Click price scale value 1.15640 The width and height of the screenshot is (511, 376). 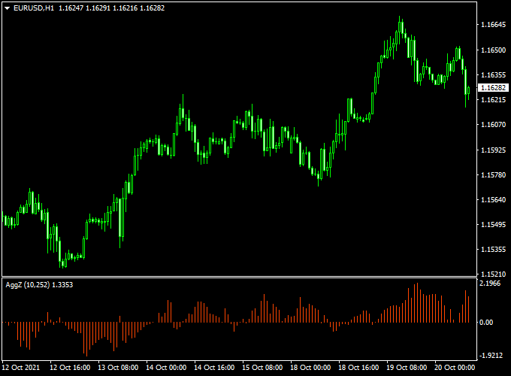pyautogui.click(x=494, y=199)
